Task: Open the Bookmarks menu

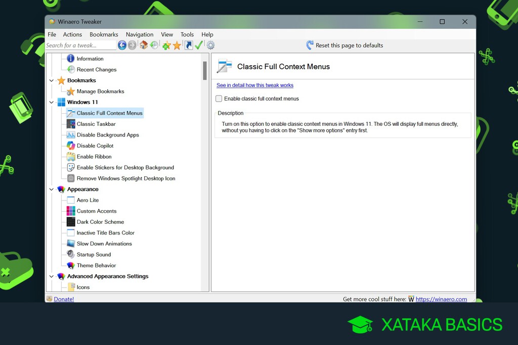Action: click(104, 34)
